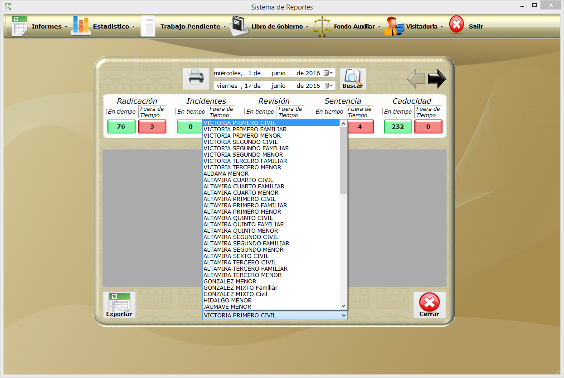Image resolution: width=564 pixels, height=378 pixels.
Task: Collapse the VICTORIA PRIMERO CIVIL combo box
Action: pos(343,315)
